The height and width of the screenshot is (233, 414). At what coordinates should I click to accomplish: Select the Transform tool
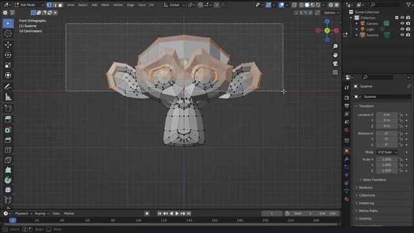[x=8, y=75]
